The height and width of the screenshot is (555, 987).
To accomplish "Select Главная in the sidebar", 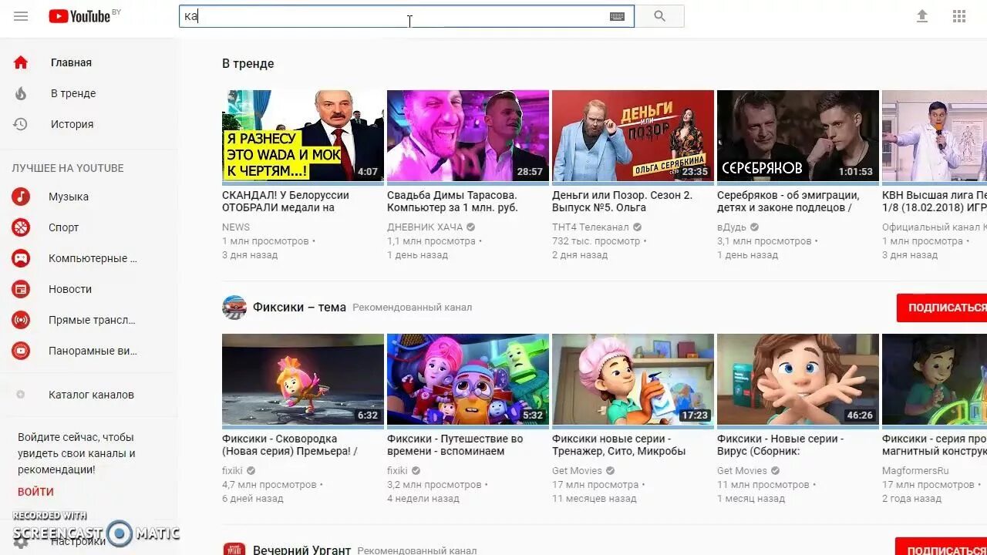I will pos(71,62).
